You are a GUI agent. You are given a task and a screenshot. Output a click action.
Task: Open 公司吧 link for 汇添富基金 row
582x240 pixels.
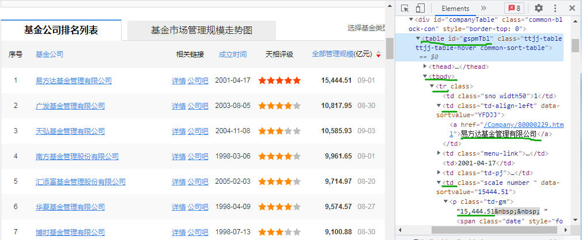[198, 182]
